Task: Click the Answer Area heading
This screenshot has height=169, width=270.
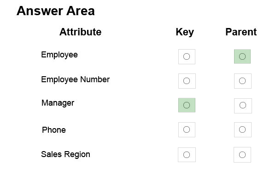Action: click(56, 11)
